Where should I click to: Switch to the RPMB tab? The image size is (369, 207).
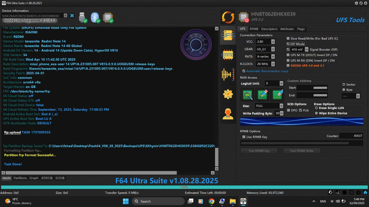pyautogui.click(x=254, y=29)
